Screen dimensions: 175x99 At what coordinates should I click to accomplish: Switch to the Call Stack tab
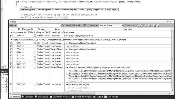27,97
